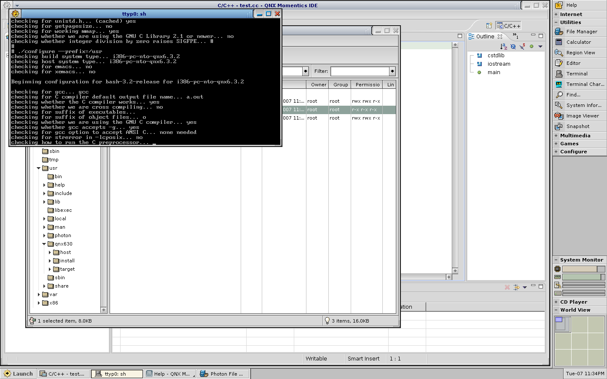Click the CPU usage icon in System Monitor

point(558,269)
